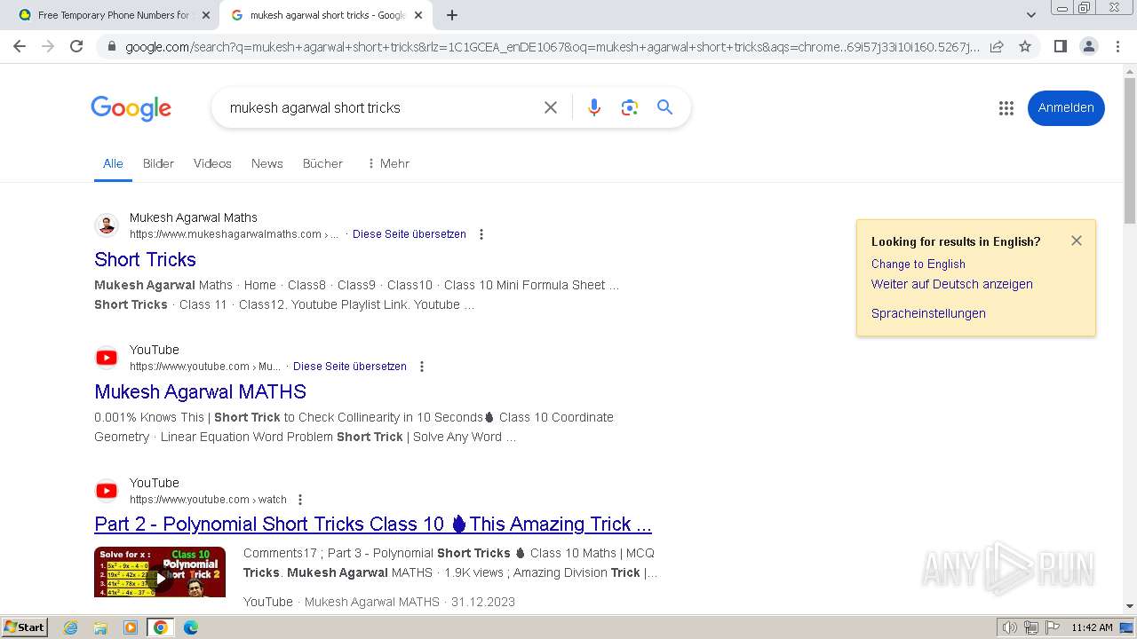
Task: Click the Mukesh Agarwal Maths site name
Action: [x=194, y=217]
